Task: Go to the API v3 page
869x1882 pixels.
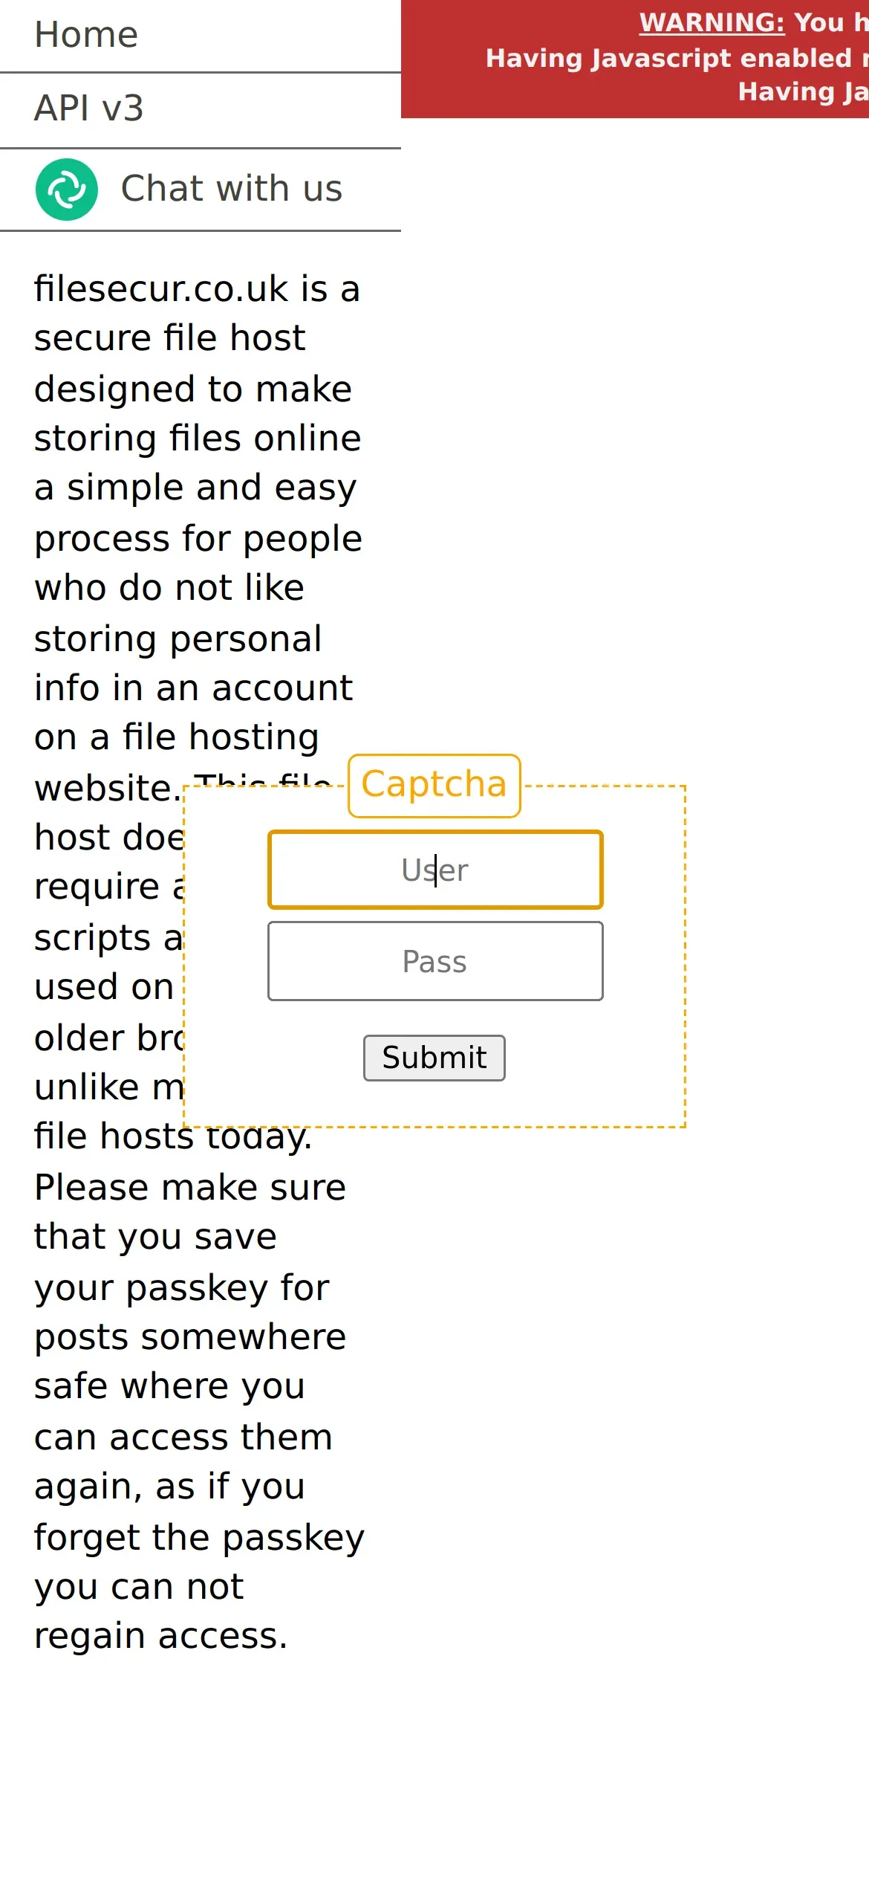Action: 89,109
